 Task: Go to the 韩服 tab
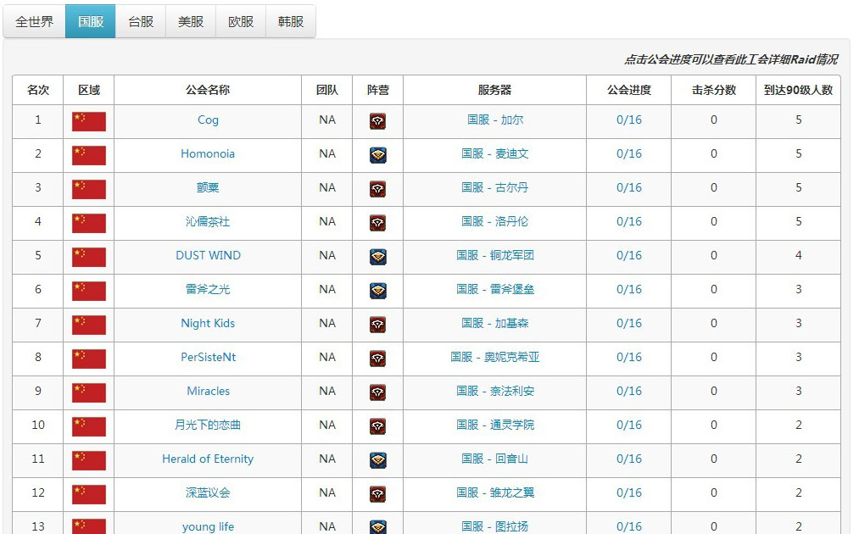pos(291,22)
